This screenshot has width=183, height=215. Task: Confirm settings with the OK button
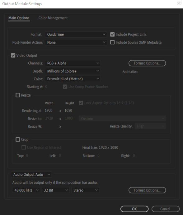[x=134, y=209]
